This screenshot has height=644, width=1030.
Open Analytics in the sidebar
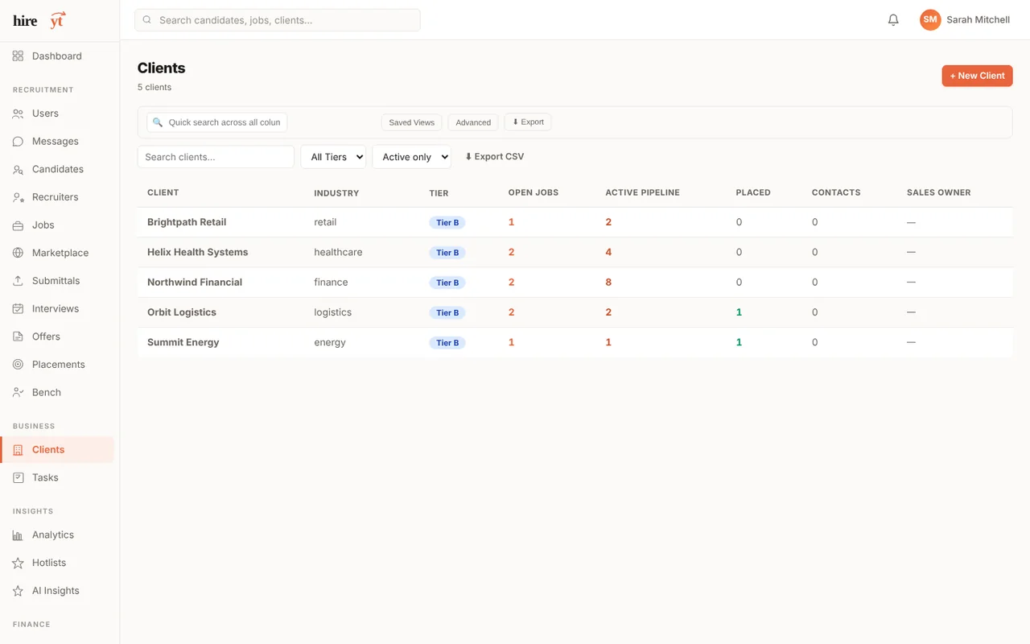57,535
